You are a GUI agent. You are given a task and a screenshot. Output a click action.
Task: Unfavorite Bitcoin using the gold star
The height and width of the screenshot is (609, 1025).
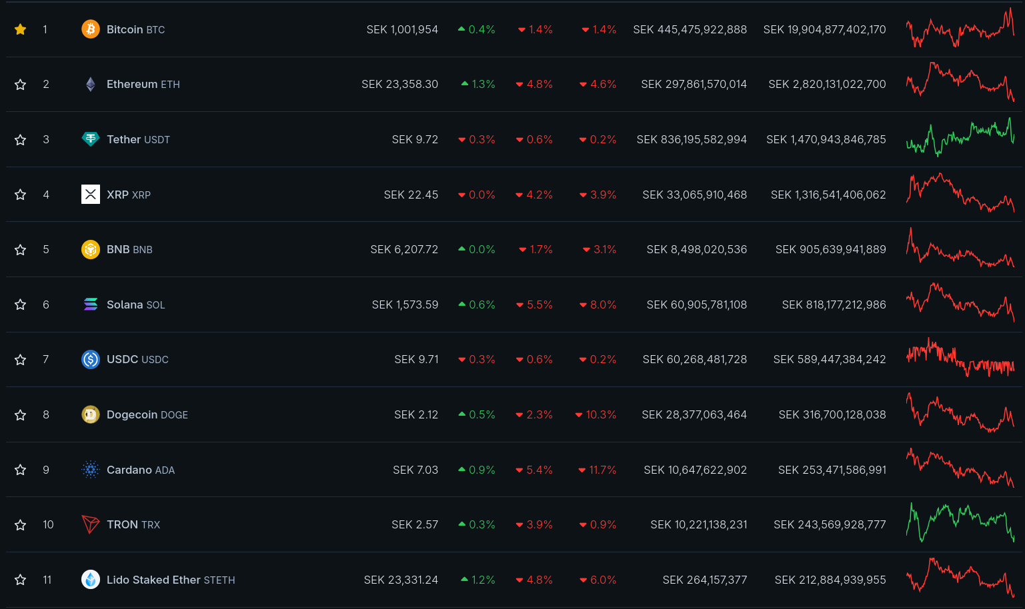tap(21, 29)
